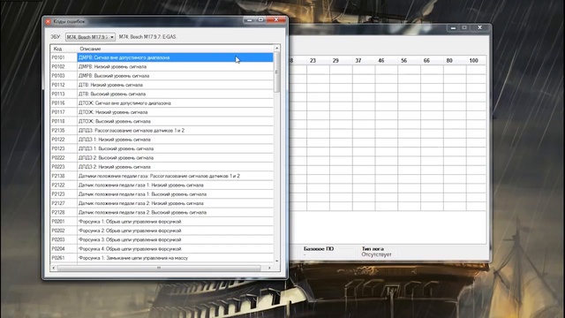Click column header 56 in background window
The image size is (565, 318).
click(404, 61)
